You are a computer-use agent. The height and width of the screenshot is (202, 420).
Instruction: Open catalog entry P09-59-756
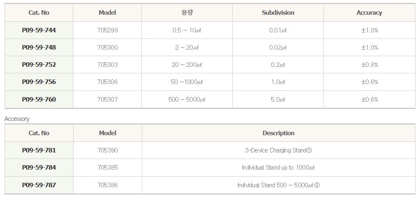coord(39,82)
